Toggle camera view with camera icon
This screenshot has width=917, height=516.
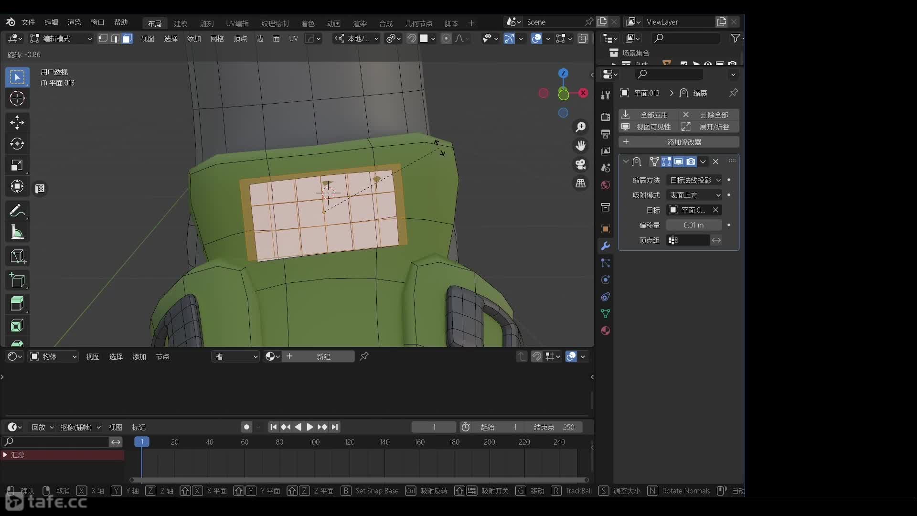point(580,164)
